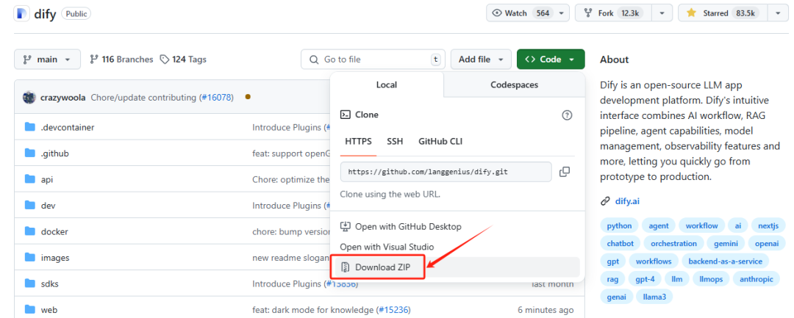Click the python topic tag
Viewport: 794px width, 318px height.
tap(619, 225)
